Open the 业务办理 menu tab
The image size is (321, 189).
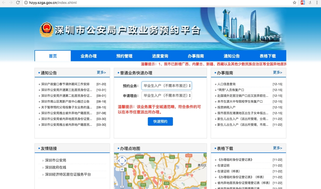89,56
